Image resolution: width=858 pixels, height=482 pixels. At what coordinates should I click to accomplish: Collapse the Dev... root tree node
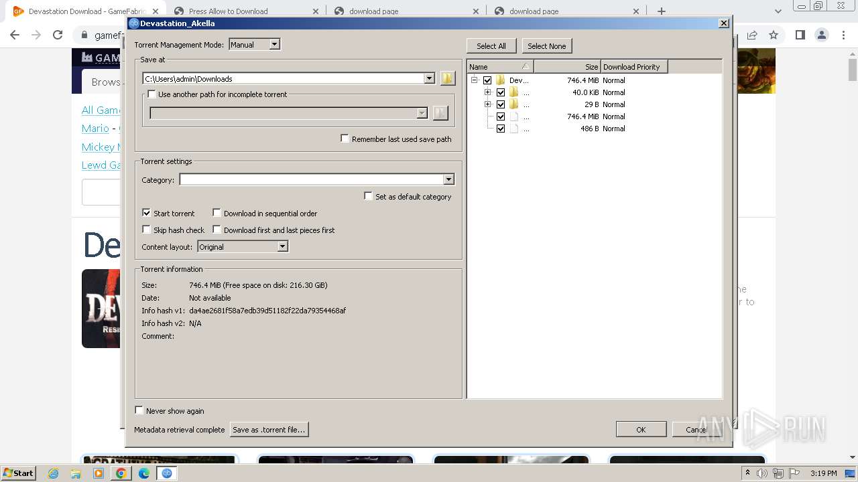coord(475,80)
